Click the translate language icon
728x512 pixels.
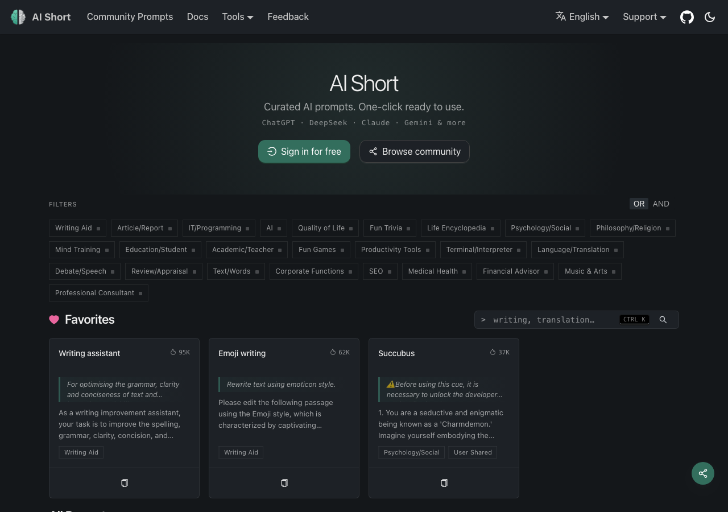[x=561, y=16]
